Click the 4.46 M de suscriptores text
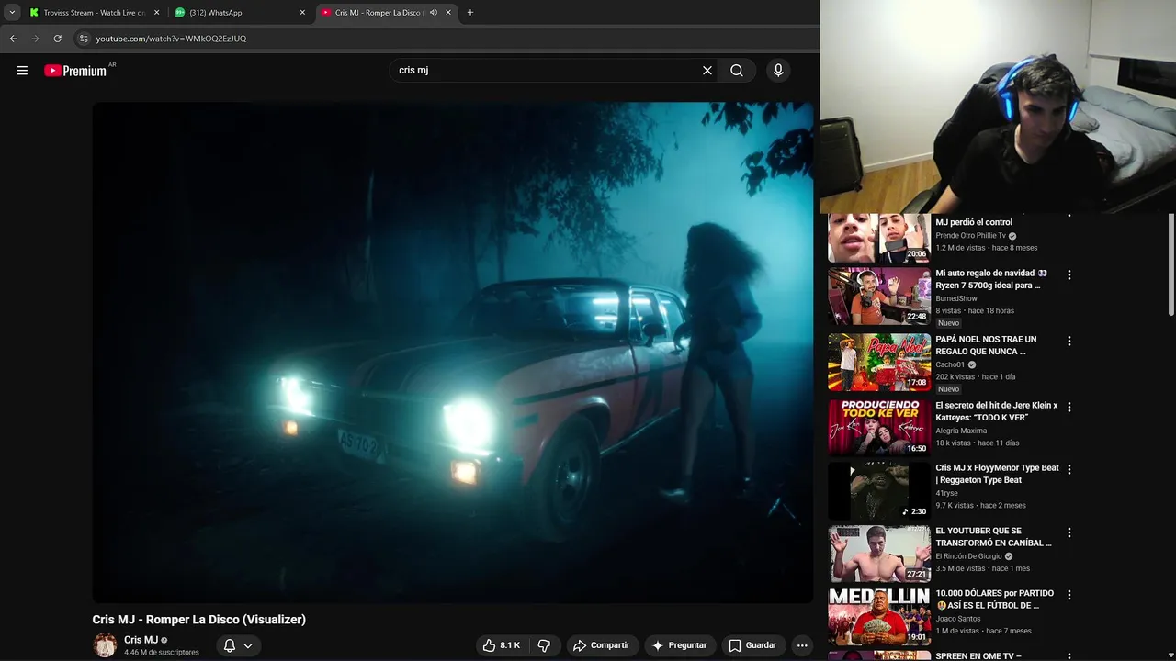Image resolution: width=1176 pixels, height=661 pixels. [x=162, y=653]
